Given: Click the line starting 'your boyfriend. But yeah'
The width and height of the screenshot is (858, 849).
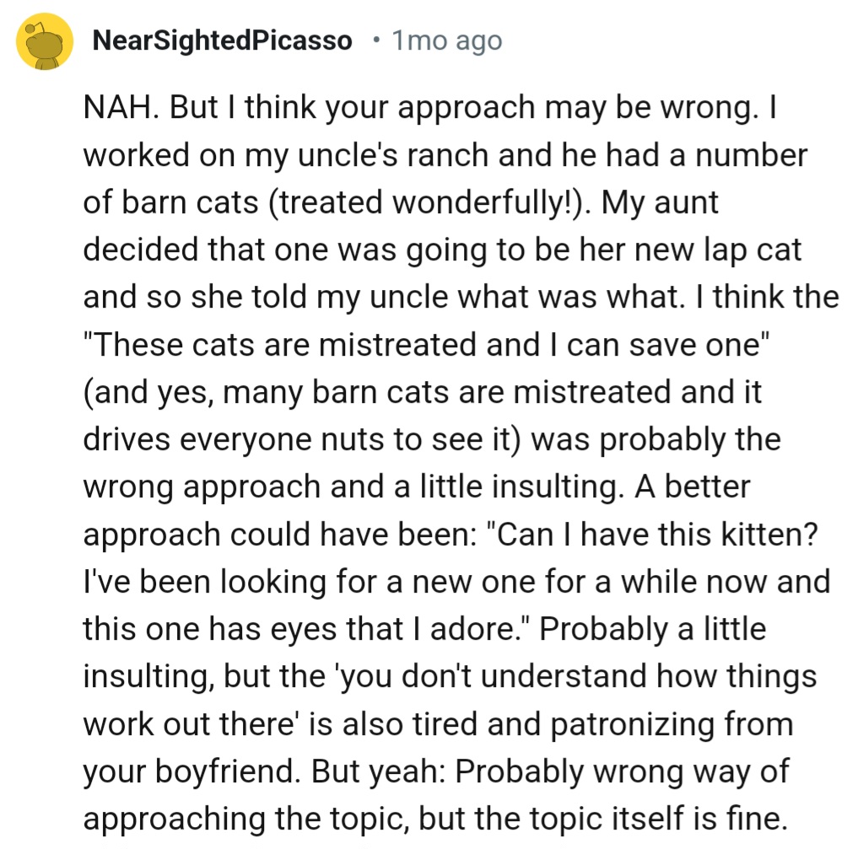Looking at the screenshot, I should [x=436, y=771].
